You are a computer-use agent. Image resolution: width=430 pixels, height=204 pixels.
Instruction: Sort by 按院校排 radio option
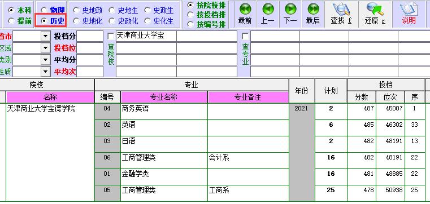(x=191, y=5)
